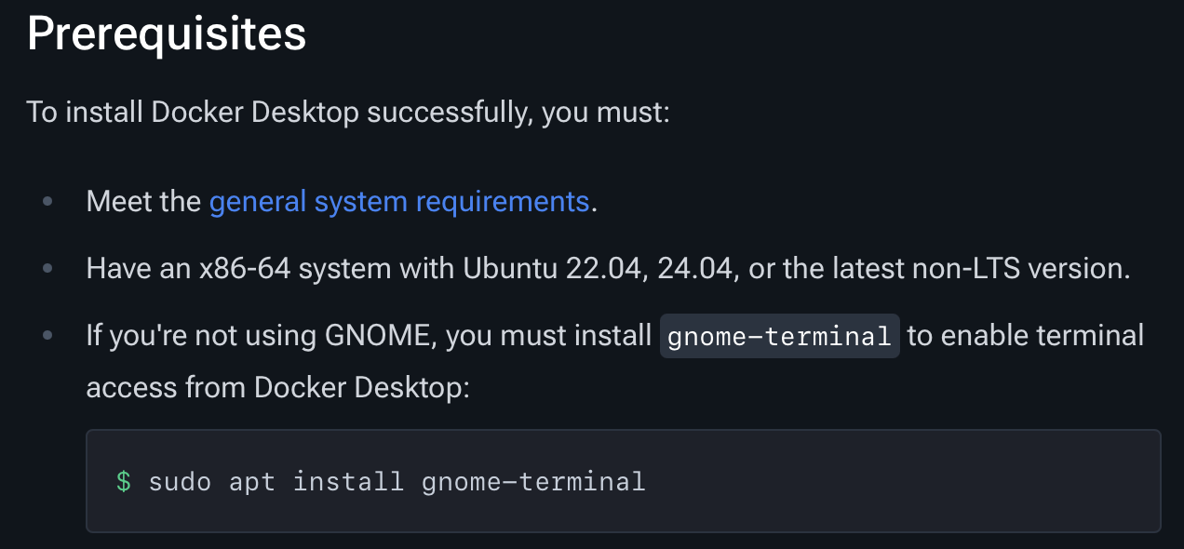Viewport: 1184px width, 549px height.
Task: Click the bullet before 'Have an x86-64'
Action: tap(48, 269)
